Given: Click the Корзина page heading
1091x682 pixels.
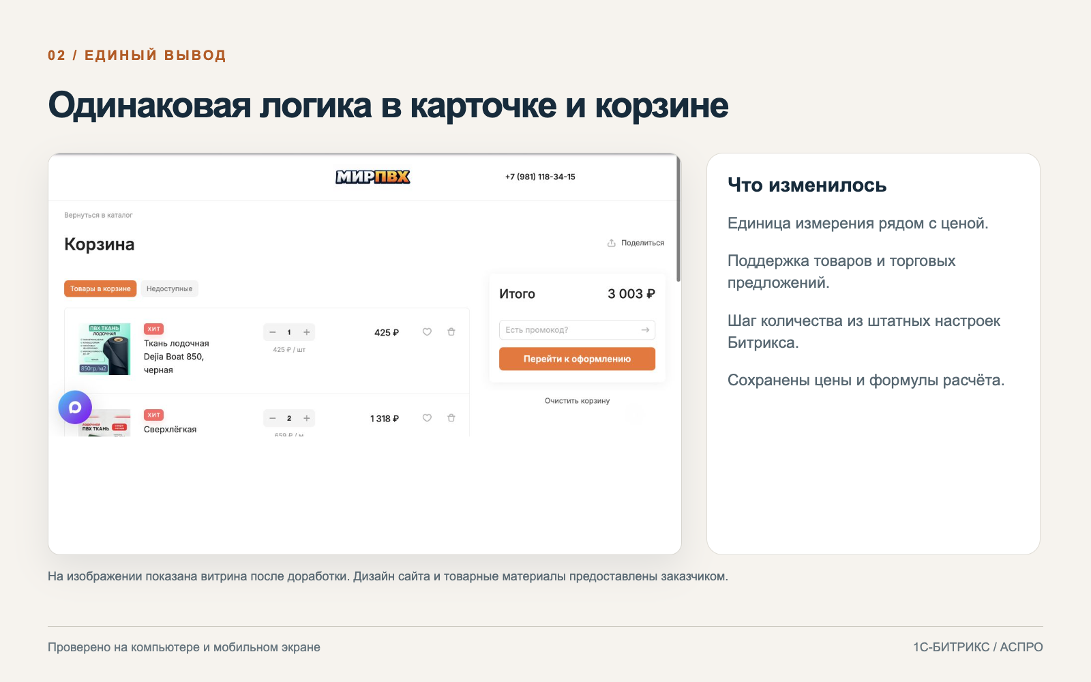Looking at the screenshot, I should coord(100,244).
